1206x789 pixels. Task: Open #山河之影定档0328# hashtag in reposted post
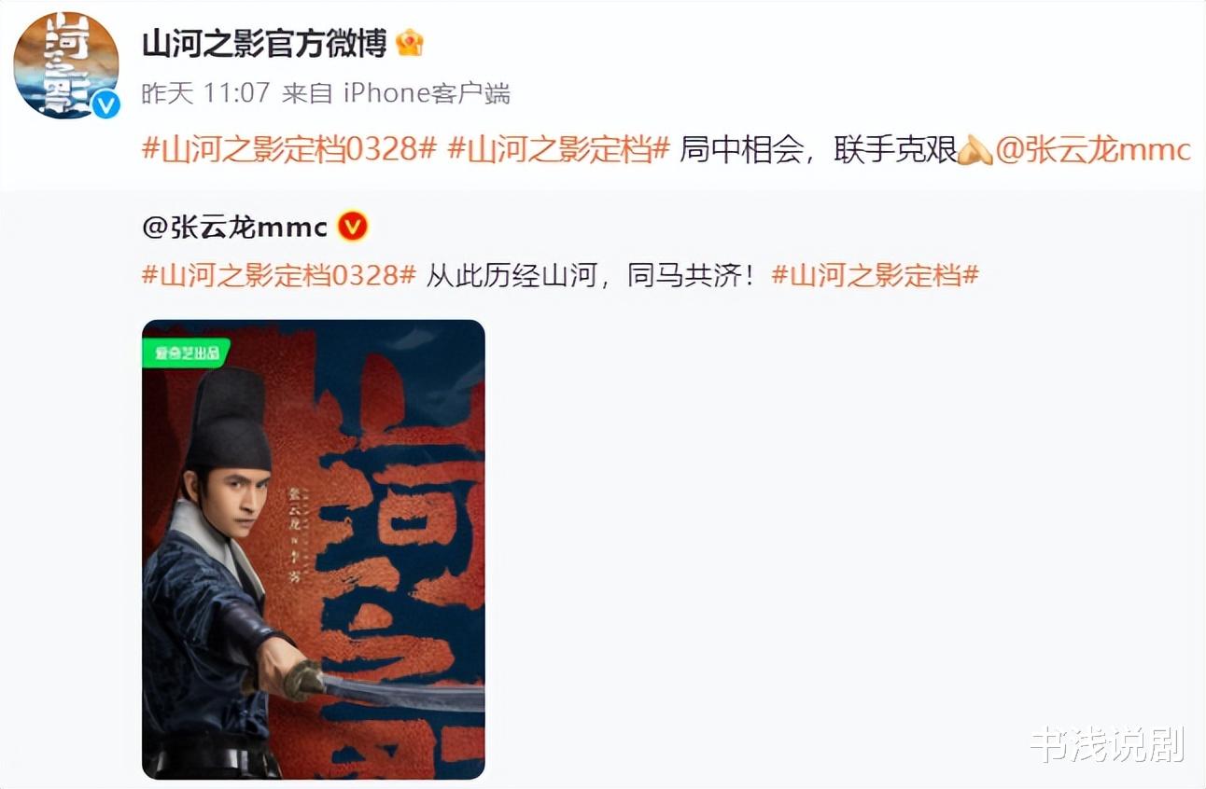[278, 275]
